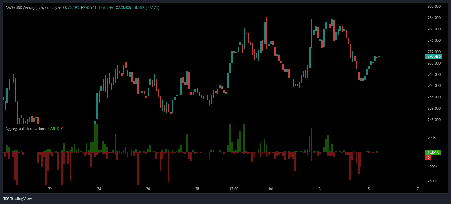
Task: Select the Aggregated Liquidations indicator label
Action: (25, 129)
